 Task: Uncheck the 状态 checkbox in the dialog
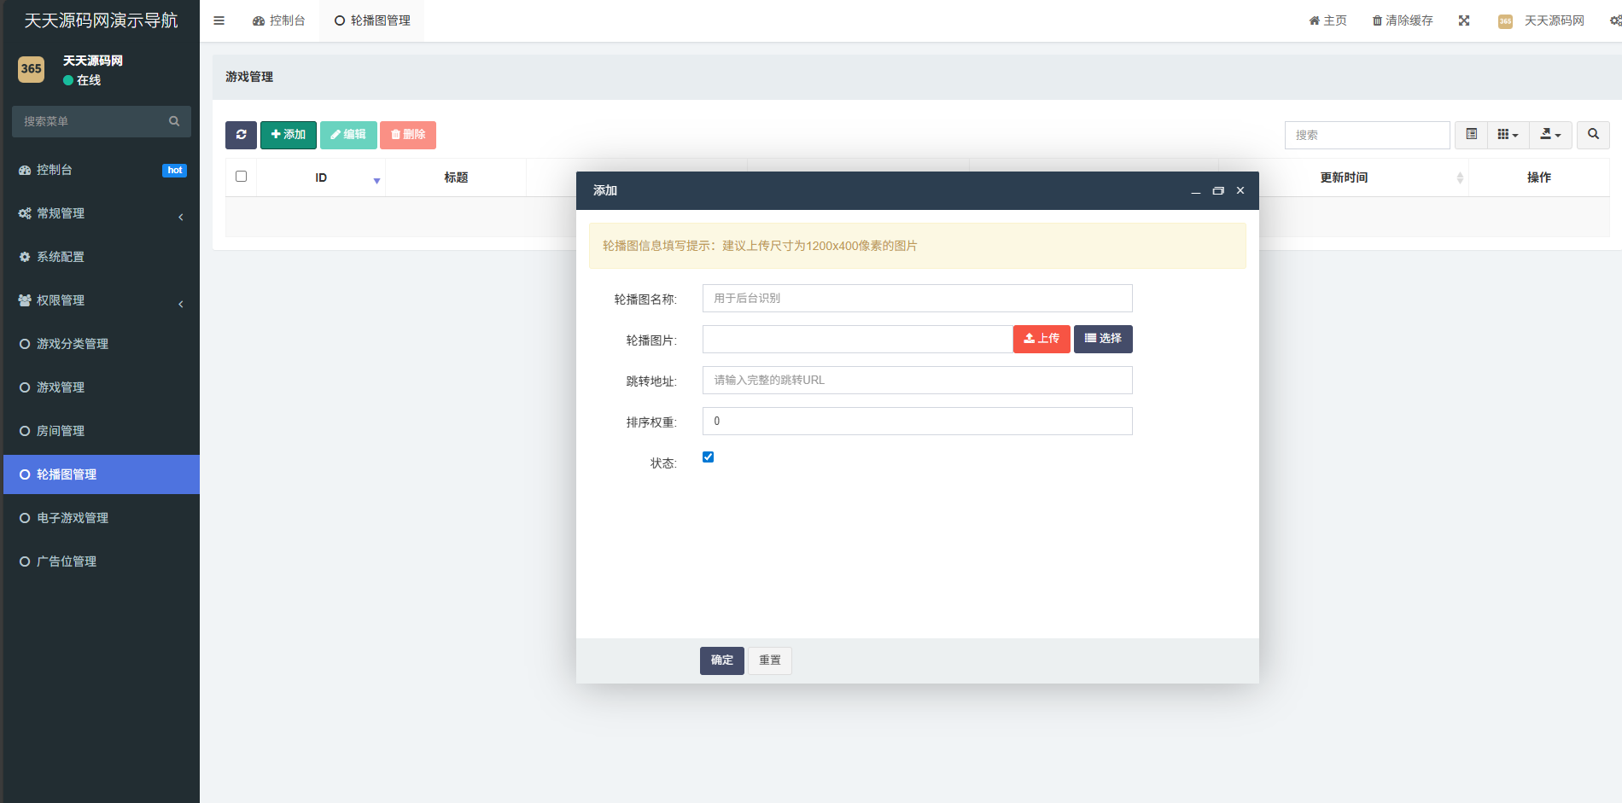click(x=708, y=457)
